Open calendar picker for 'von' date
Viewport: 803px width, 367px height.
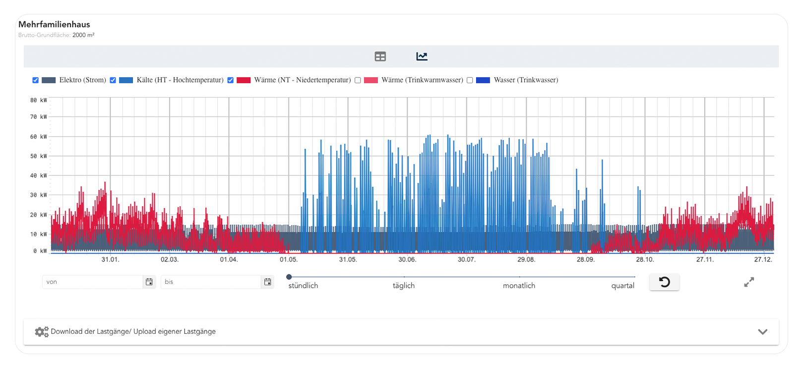point(149,282)
